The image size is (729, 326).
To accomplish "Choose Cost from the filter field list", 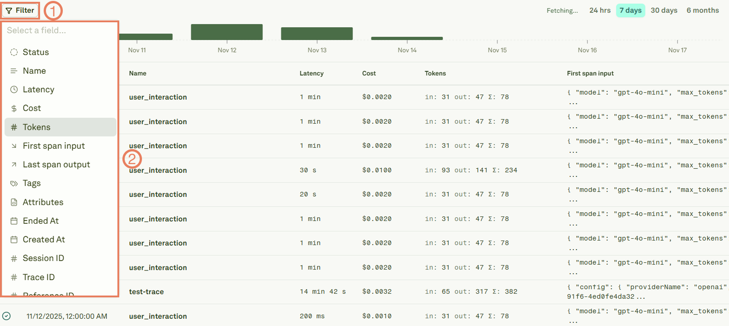I will (61, 108).
